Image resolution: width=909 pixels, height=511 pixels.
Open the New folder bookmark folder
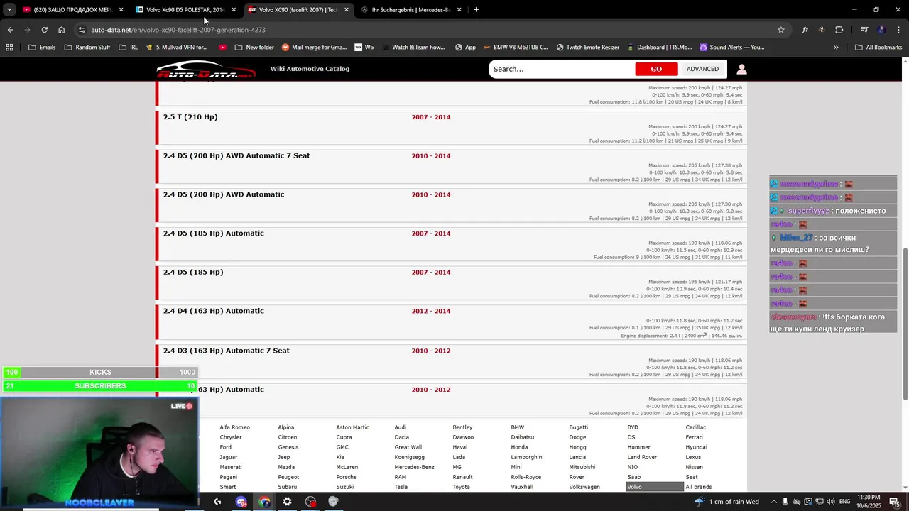click(x=254, y=48)
